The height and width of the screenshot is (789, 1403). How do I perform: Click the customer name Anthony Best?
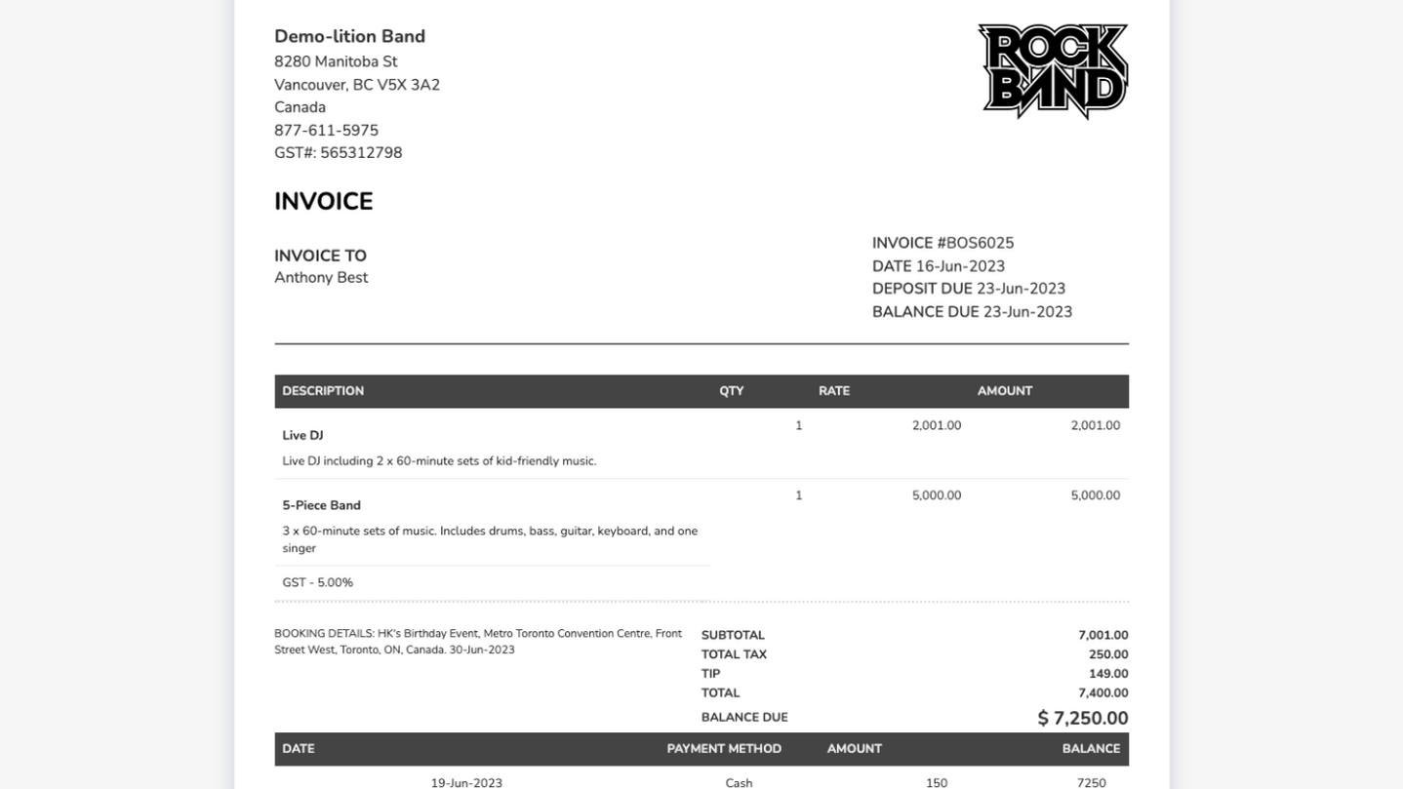[x=321, y=278]
